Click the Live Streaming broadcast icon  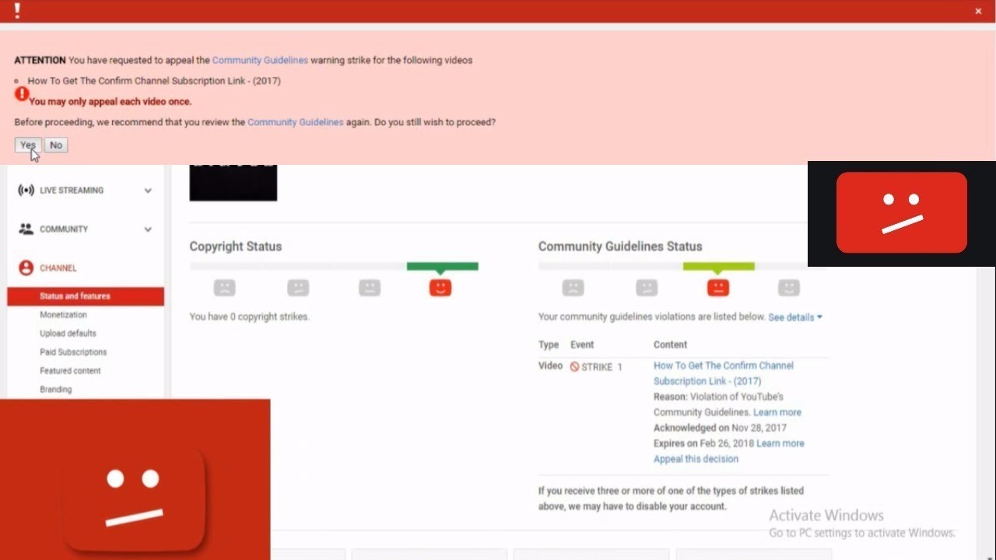coord(26,191)
